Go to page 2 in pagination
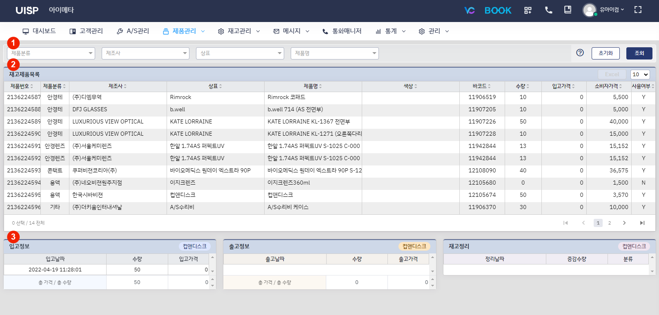659x315 pixels. [x=610, y=223]
